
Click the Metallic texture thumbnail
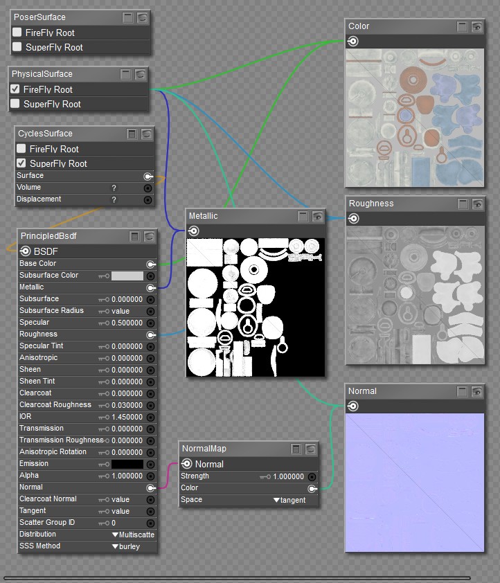(x=256, y=307)
